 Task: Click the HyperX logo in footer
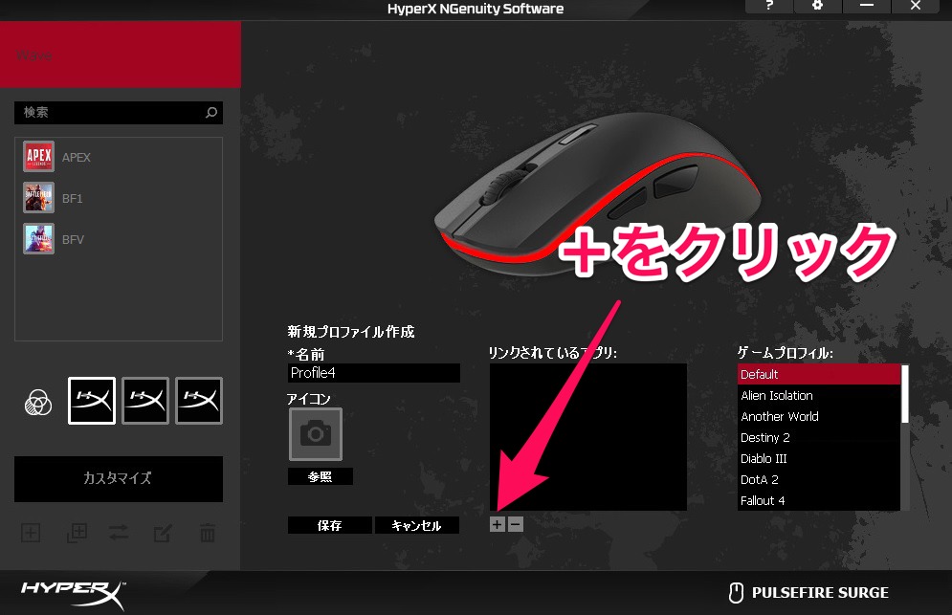tap(73, 594)
